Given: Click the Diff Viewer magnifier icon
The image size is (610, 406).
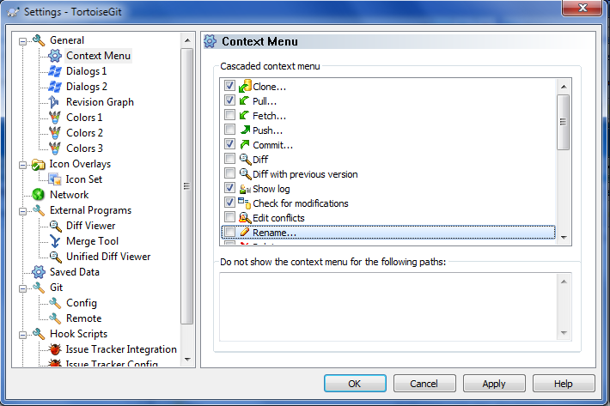Looking at the screenshot, I should [x=55, y=226].
